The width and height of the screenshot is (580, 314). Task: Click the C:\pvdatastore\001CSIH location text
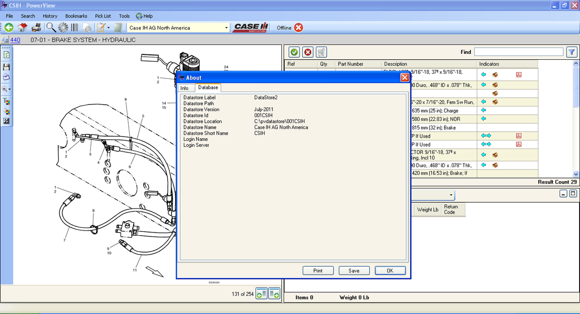click(280, 121)
